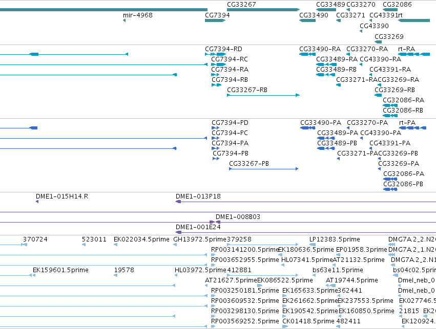Click EST 19578 label
The image size is (436, 329).
pyautogui.click(x=124, y=270)
